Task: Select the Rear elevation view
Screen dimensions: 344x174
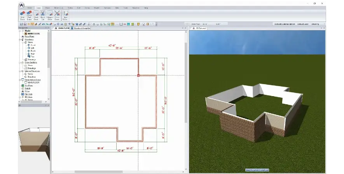Action: tap(33, 54)
